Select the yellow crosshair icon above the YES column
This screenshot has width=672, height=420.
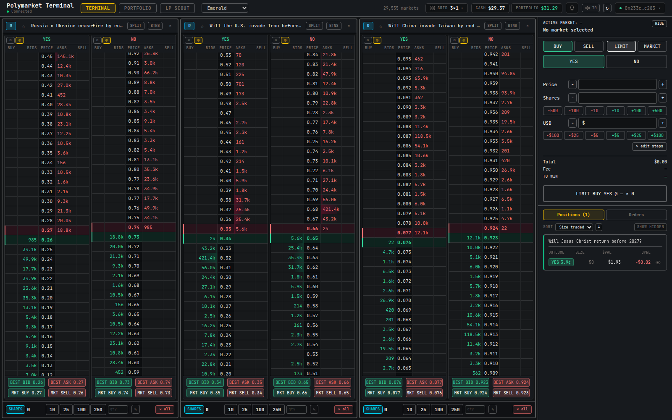(x=19, y=39)
